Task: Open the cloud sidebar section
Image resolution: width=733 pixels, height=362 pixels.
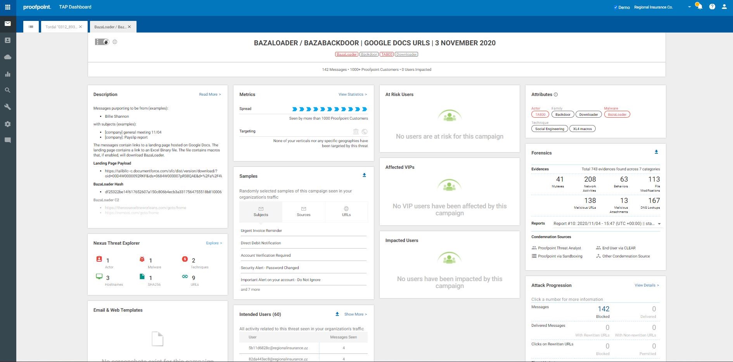Action: coord(8,57)
